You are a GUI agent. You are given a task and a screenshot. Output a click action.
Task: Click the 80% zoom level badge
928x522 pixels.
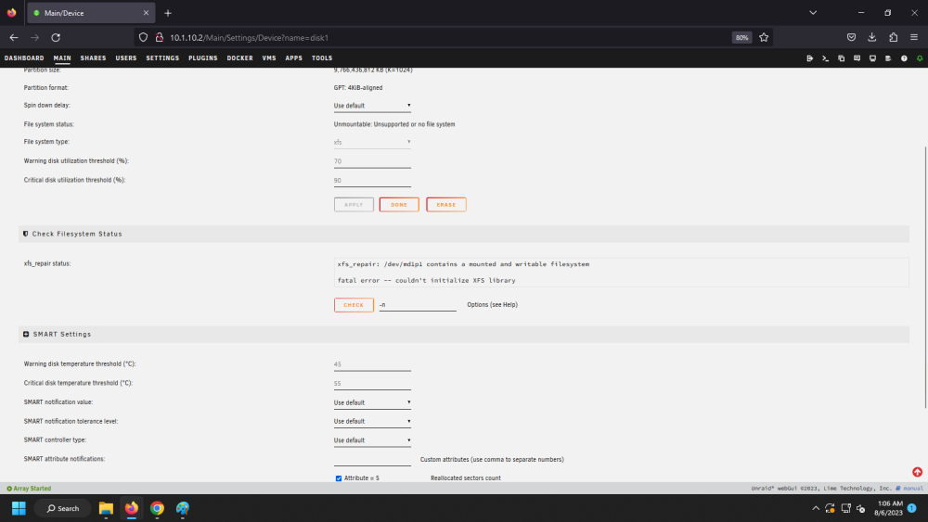[741, 37]
